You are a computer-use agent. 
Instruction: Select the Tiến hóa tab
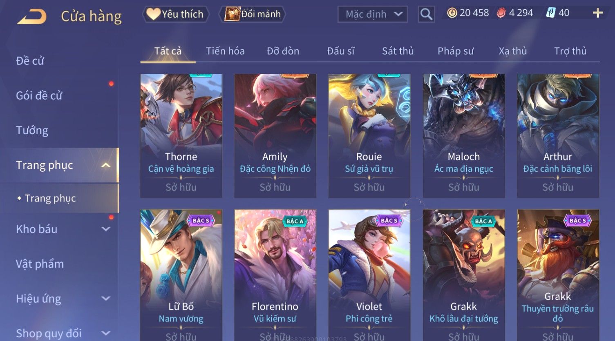(x=225, y=51)
